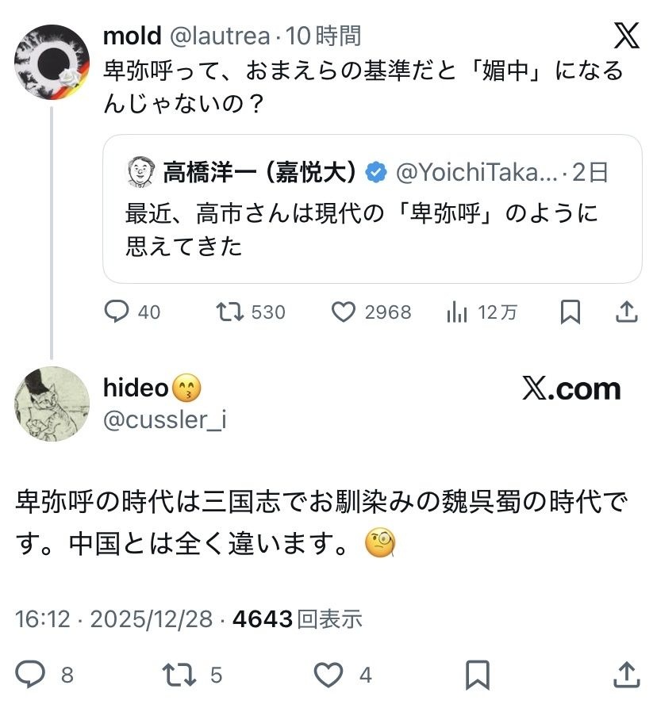
Task: Like mold's post with 2968 likes
Action: click(x=343, y=312)
